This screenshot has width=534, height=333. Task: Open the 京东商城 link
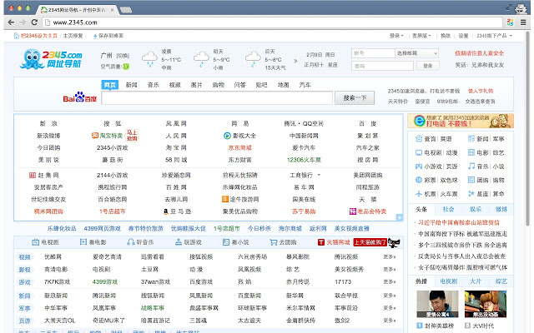tap(239, 148)
